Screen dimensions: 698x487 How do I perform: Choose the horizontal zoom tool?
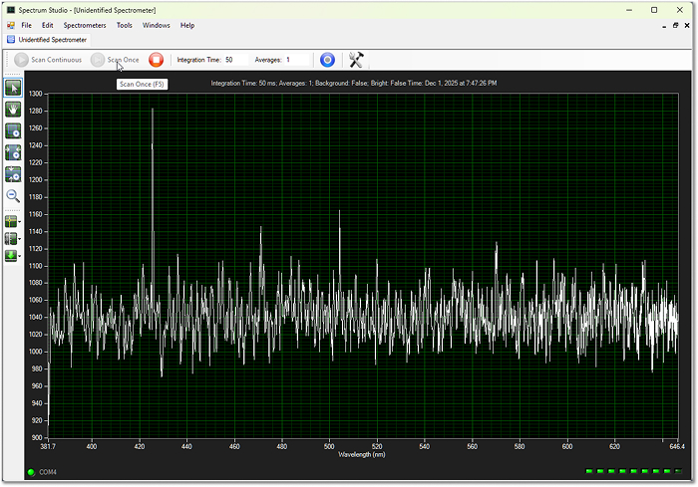(14, 152)
